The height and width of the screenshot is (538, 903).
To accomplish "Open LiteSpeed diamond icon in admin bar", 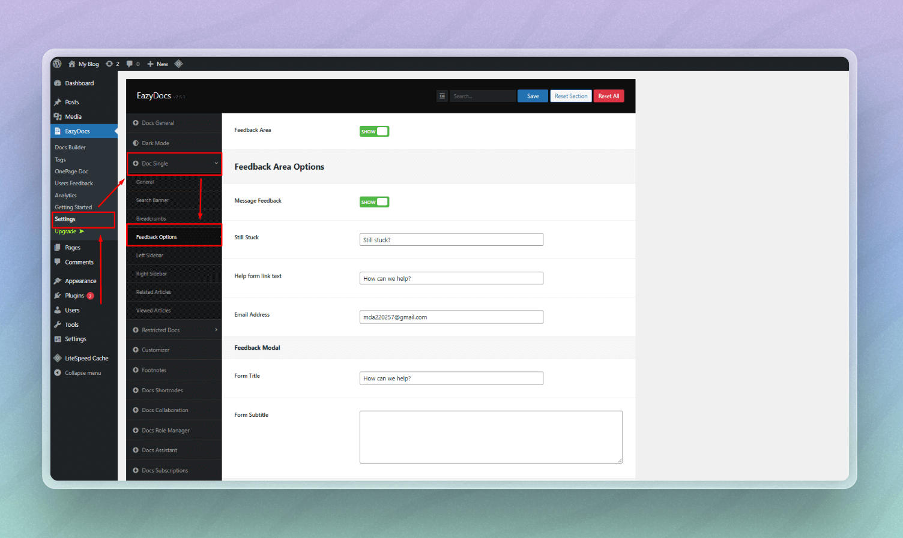I will 178,64.
